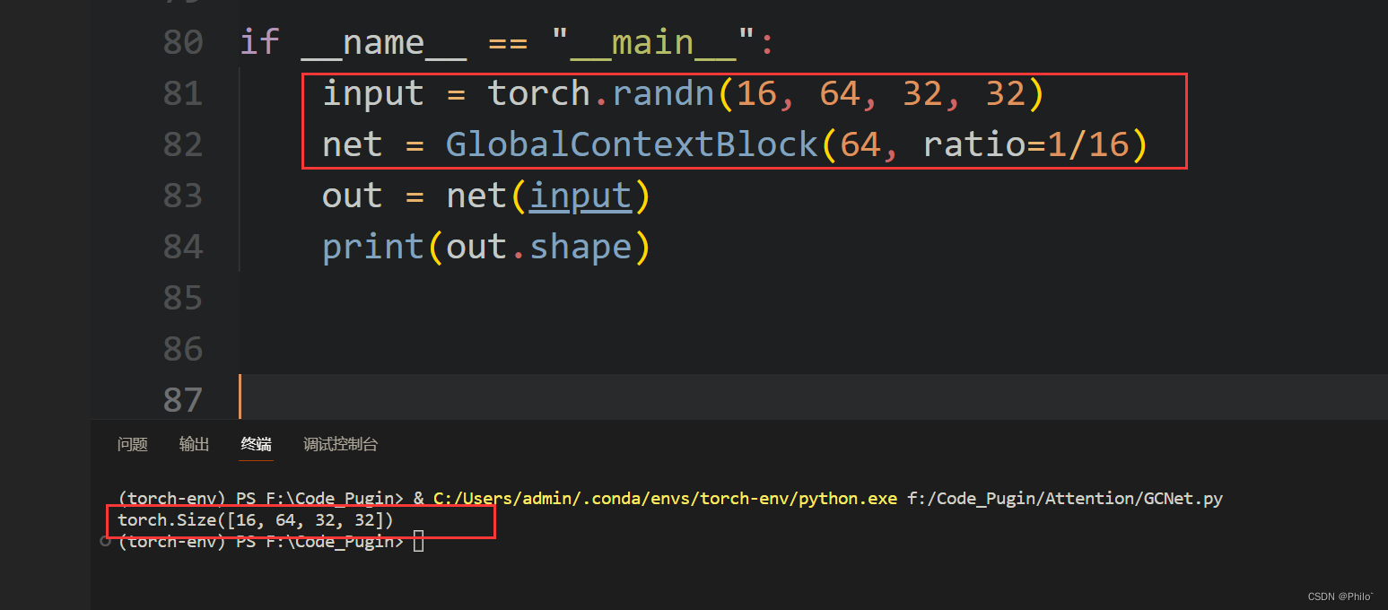
Task: Click the ratio=1/16 argument
Action: [1026, 144]
